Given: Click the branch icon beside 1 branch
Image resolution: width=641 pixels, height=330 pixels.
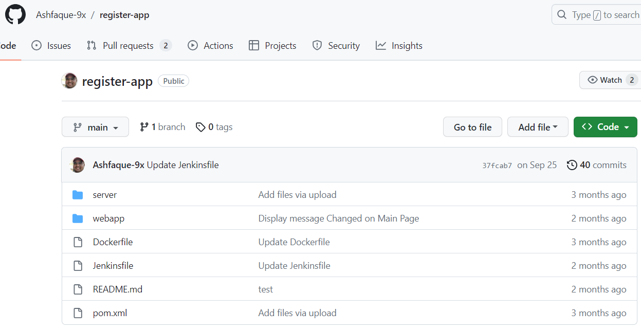Looking at the screenshot, I should point(144,127).
